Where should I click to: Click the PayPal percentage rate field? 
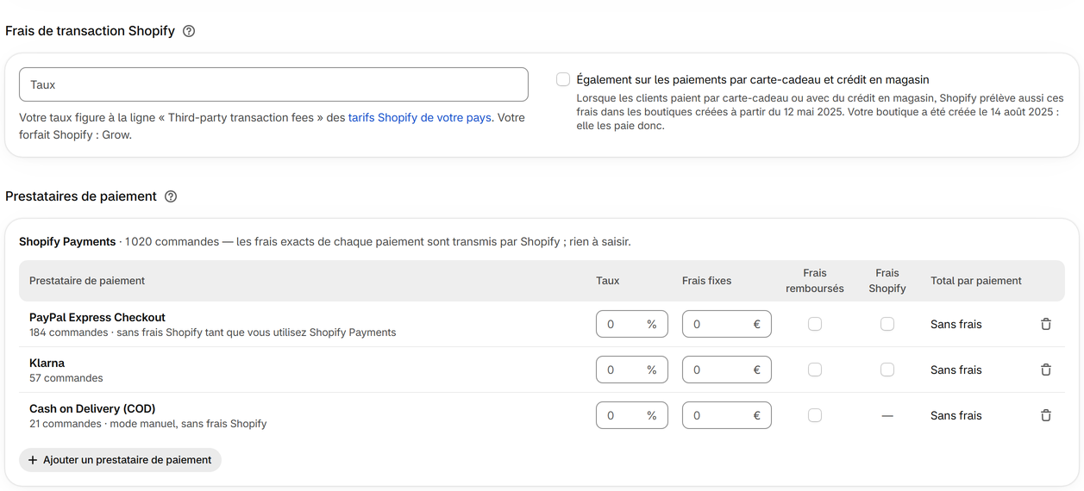coord(632,324)
